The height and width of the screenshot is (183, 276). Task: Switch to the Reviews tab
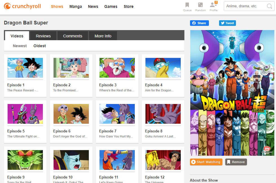[43, 36]
